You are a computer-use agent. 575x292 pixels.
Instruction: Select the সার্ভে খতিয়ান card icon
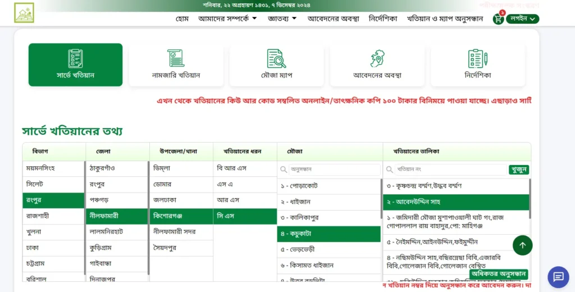(x=75, y=58)
